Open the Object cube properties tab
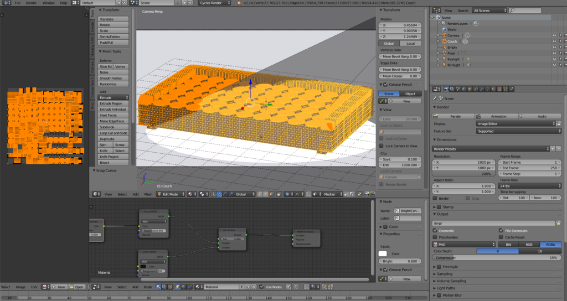 470,89
